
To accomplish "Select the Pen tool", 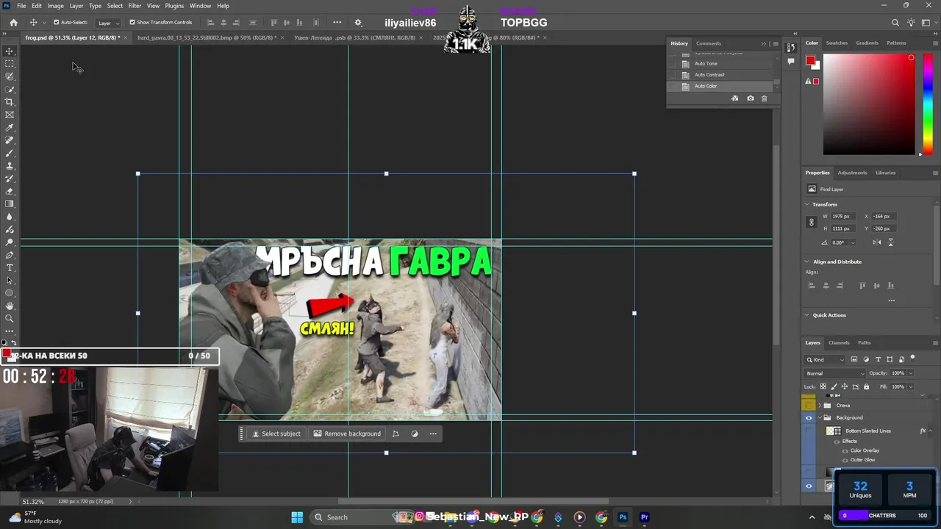I will pyautogui.click(x=10, y=255).
